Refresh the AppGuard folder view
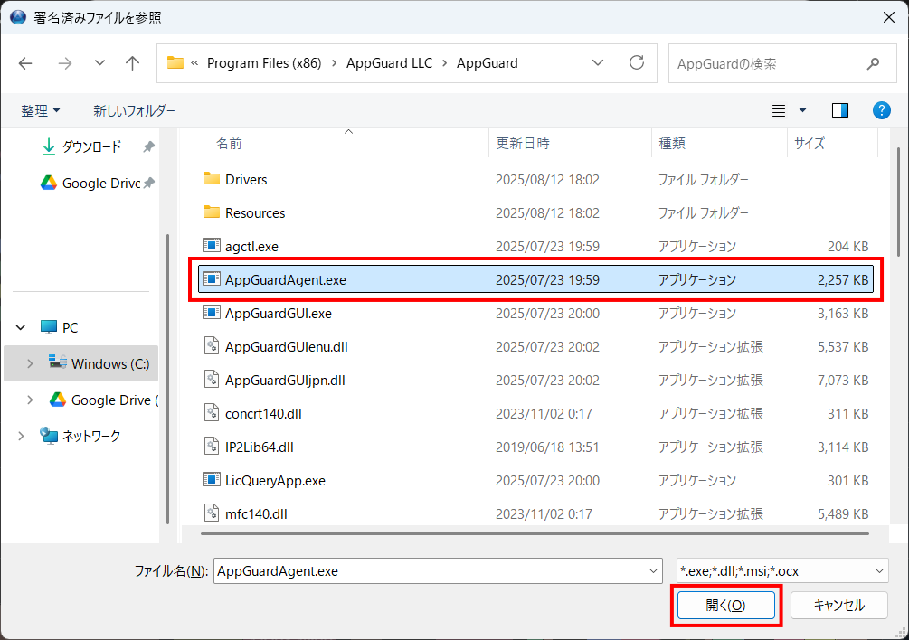This screenshot has width=909, height=640. coord(637,63)
